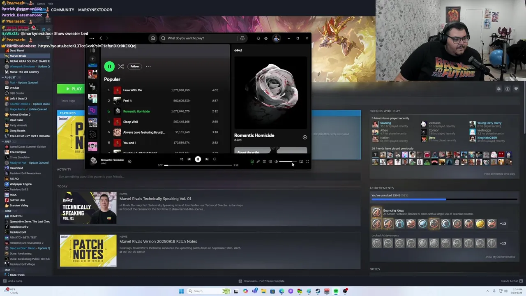The width and height of the screenshot is (526, 296).
Task: Add a Game in Steam
Action: pos(12,281)
